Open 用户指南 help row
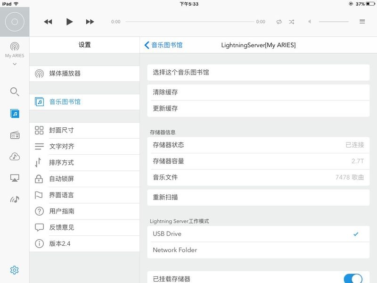 click(x=84, y=211)
